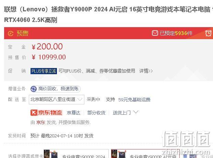Open the 北京朝阳区八里庄街道 delivery dropdown

(57, 100)
